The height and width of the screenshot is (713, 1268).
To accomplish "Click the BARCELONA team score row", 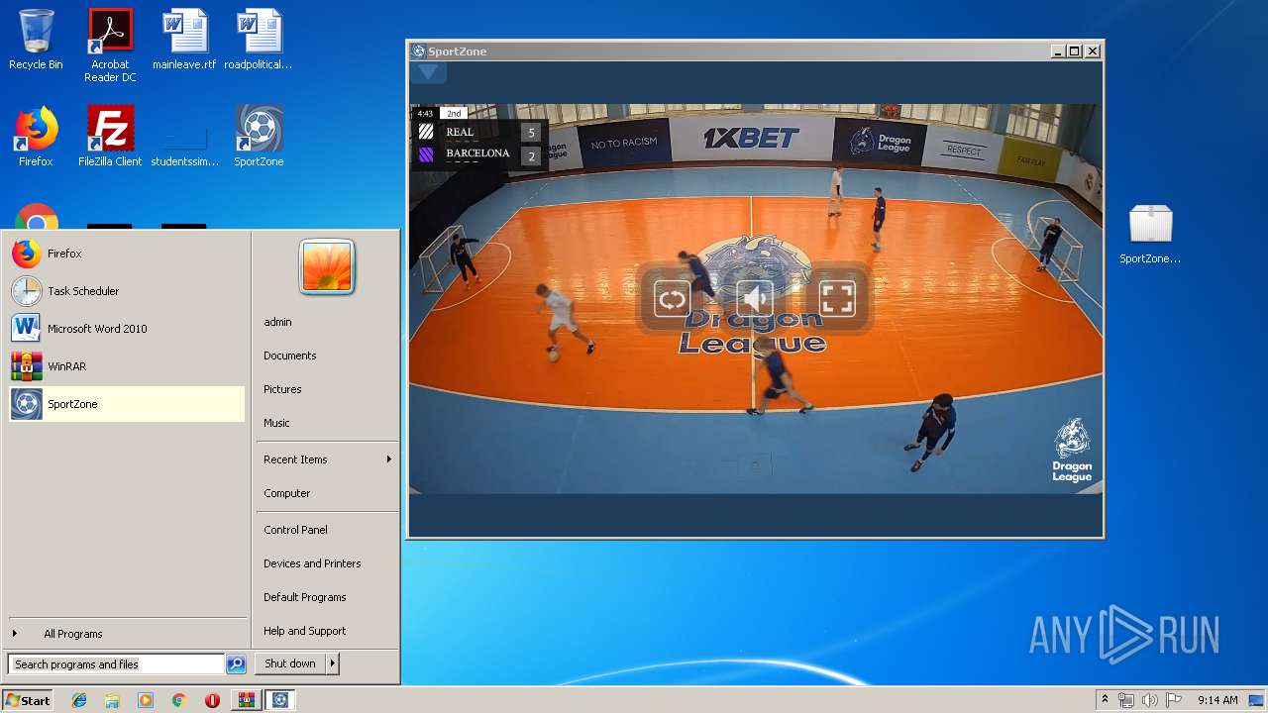I will coord(478,154).
